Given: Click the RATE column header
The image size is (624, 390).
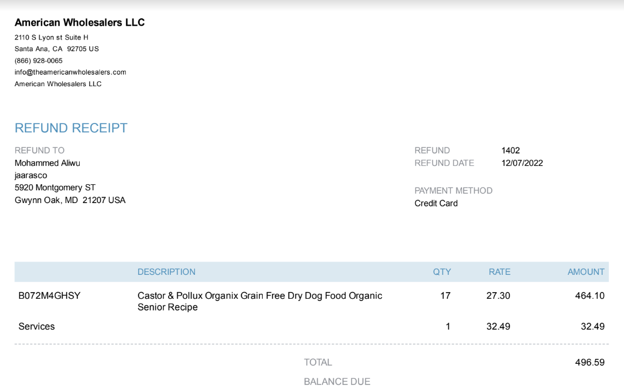Looking at the screenshot, I should (499, 272).
